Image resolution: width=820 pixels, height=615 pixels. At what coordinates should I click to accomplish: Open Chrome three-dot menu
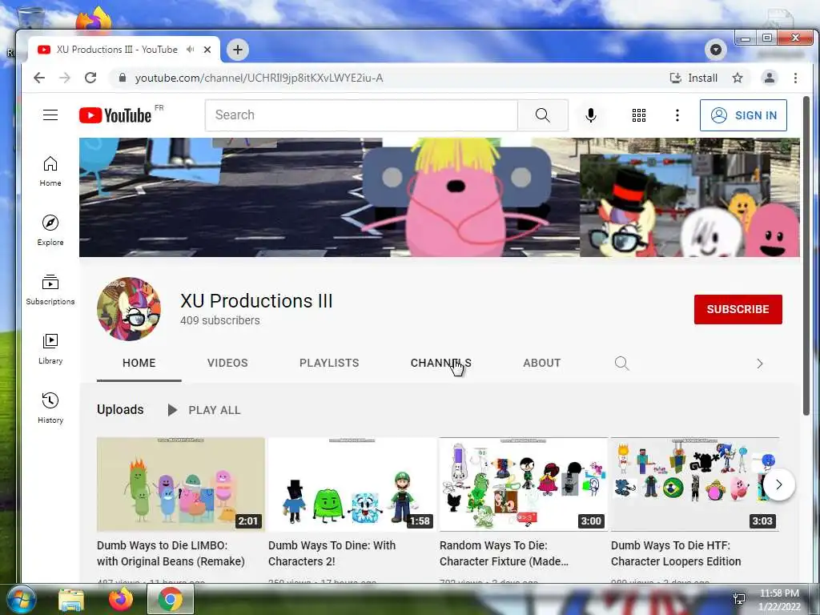(x=795, y=78)
